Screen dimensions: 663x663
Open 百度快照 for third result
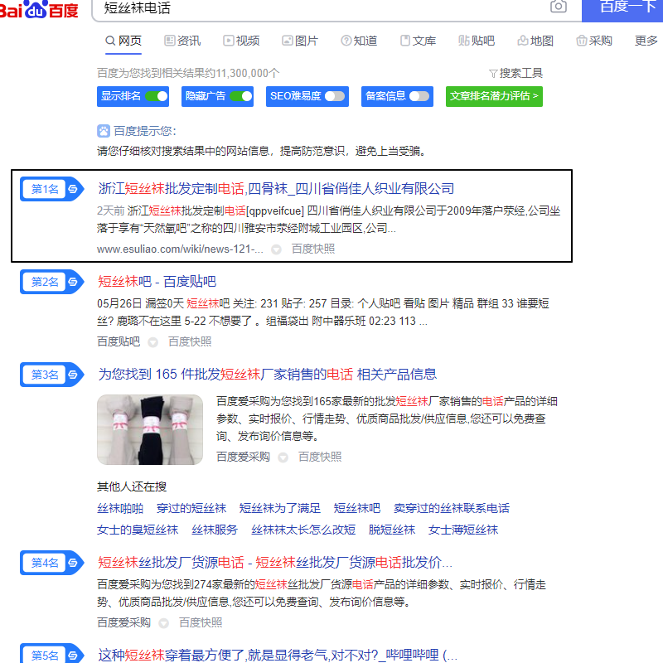320,457
